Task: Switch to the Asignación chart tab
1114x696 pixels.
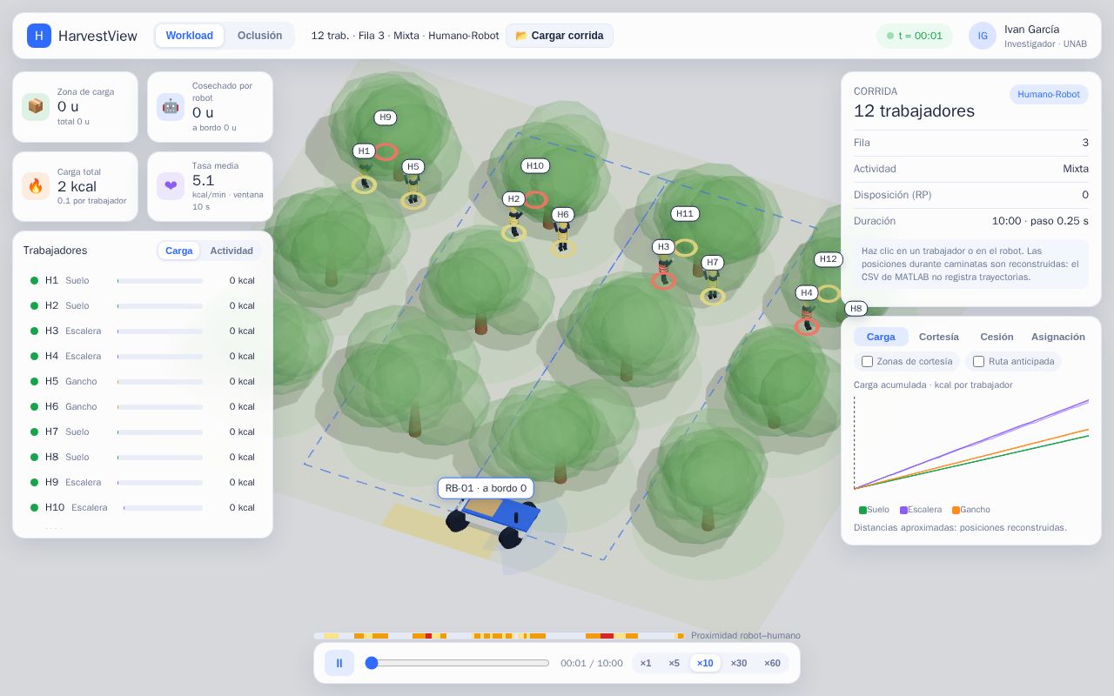Action: [x=1058, y=337]
